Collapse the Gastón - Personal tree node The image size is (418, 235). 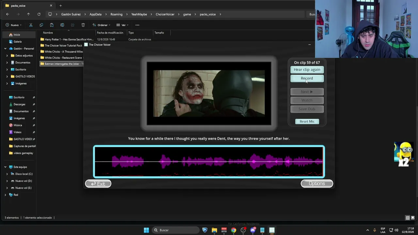[x=5, y=49]
